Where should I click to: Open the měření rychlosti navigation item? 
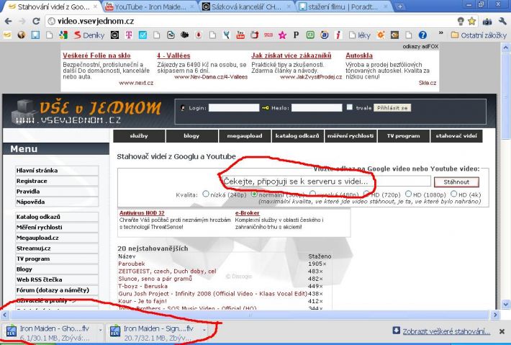351,136
